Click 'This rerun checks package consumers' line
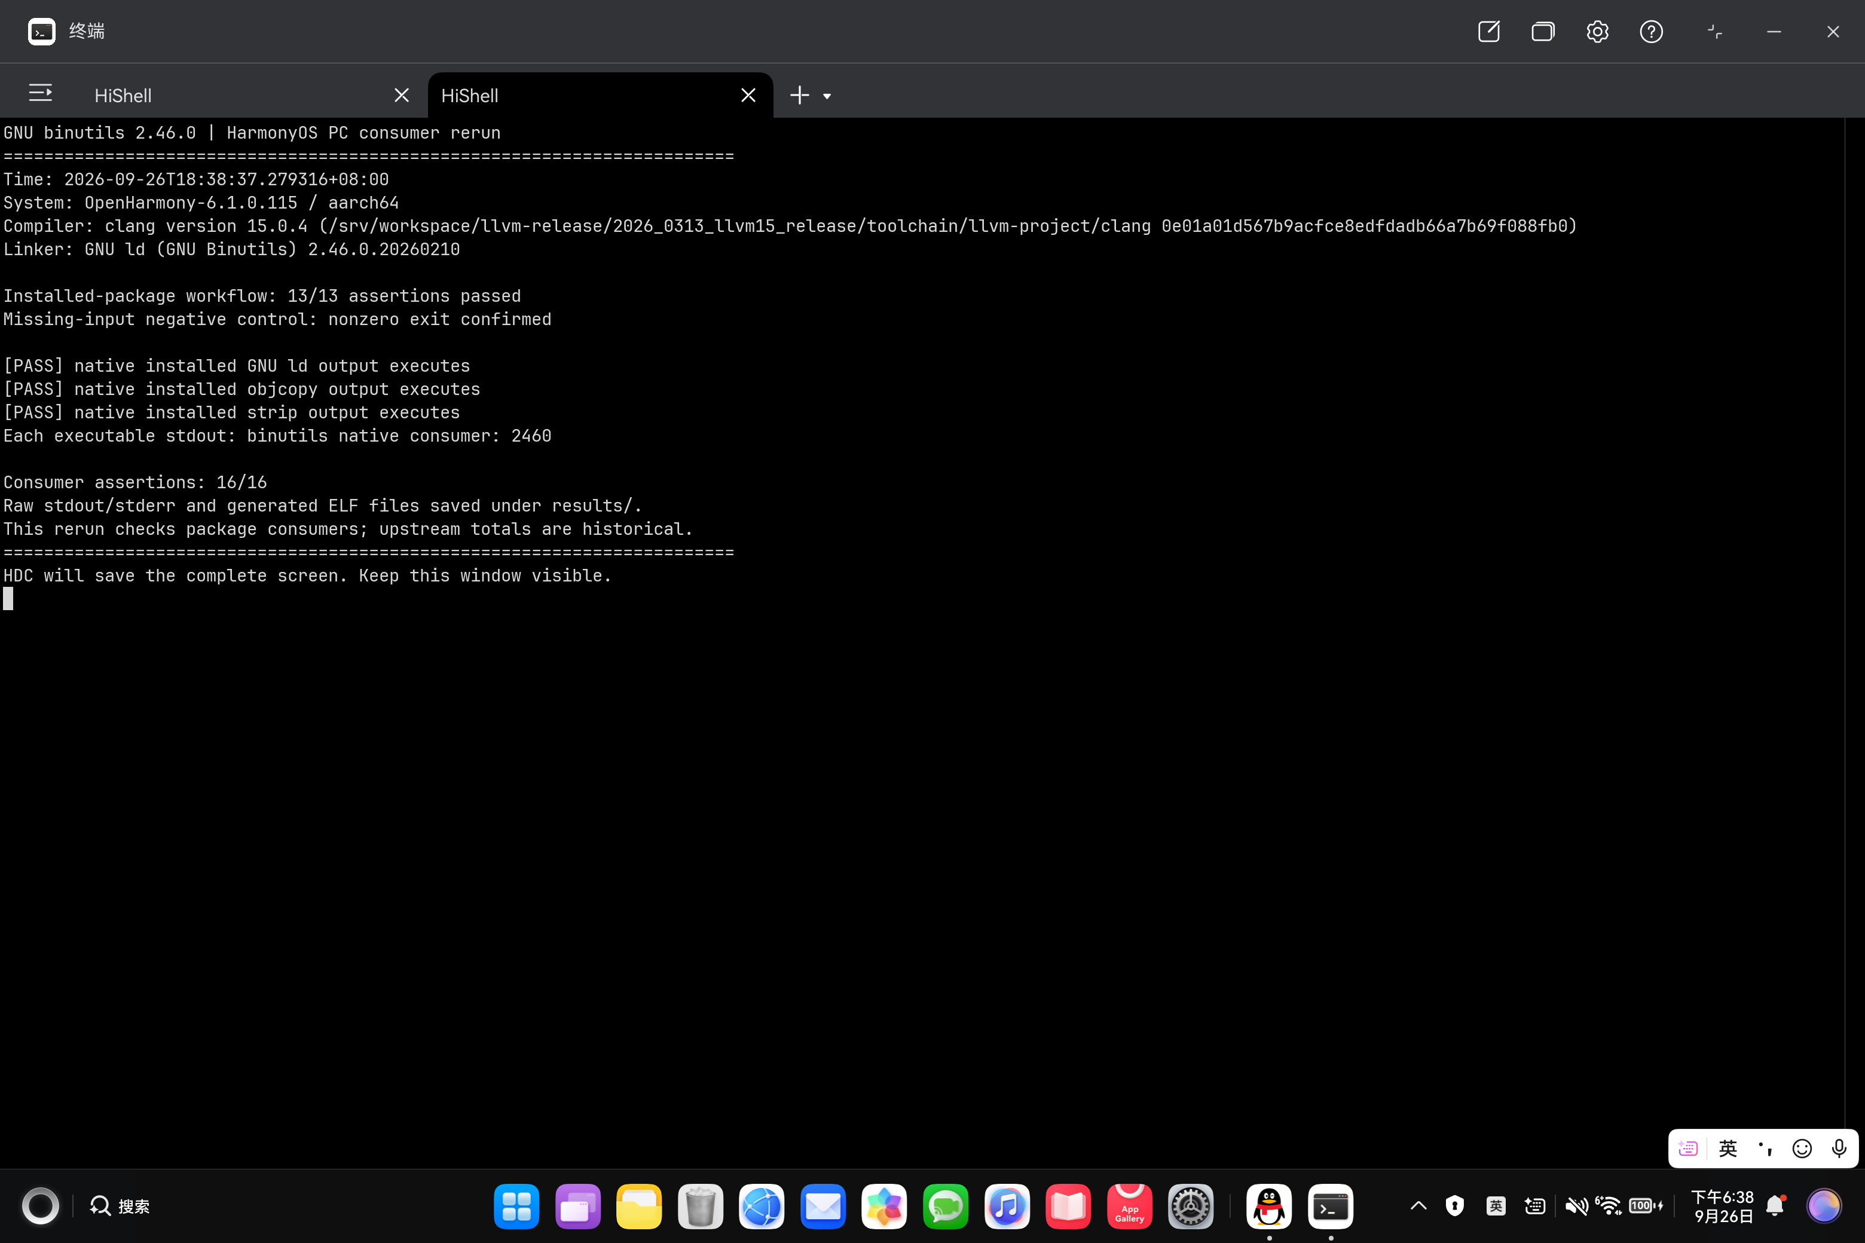This screenshot has width=1865, height=1243. (348, 529)
